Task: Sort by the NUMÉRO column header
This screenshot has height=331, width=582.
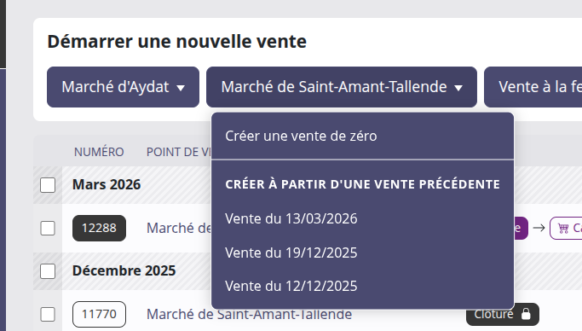Action: [x=99, y=152]
